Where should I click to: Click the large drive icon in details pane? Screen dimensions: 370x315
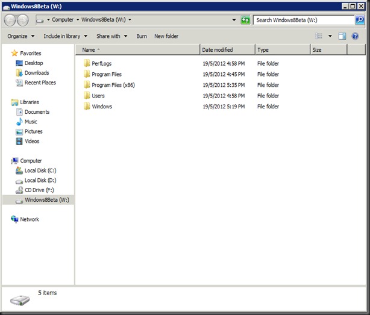20,300
